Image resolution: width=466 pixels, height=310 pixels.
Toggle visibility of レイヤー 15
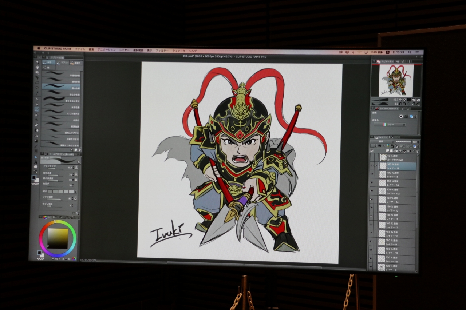tap(371, 250)
